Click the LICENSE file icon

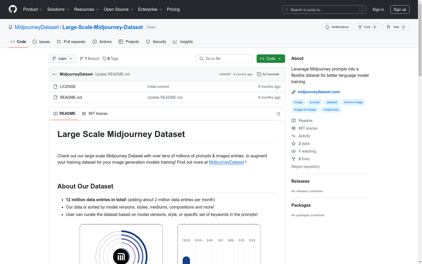(x=55, y=87)
